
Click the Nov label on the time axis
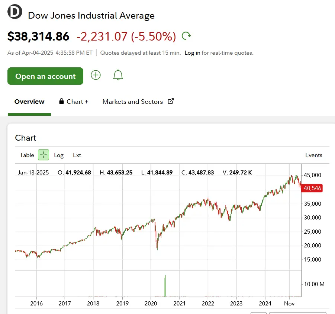coord(289,304)
